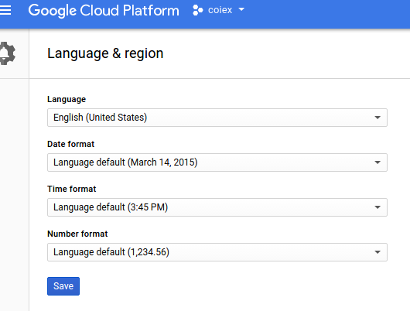The width and height of the screenshot is (410, 311).
Task: Click the Language & region heading
Action: (105, 53)
